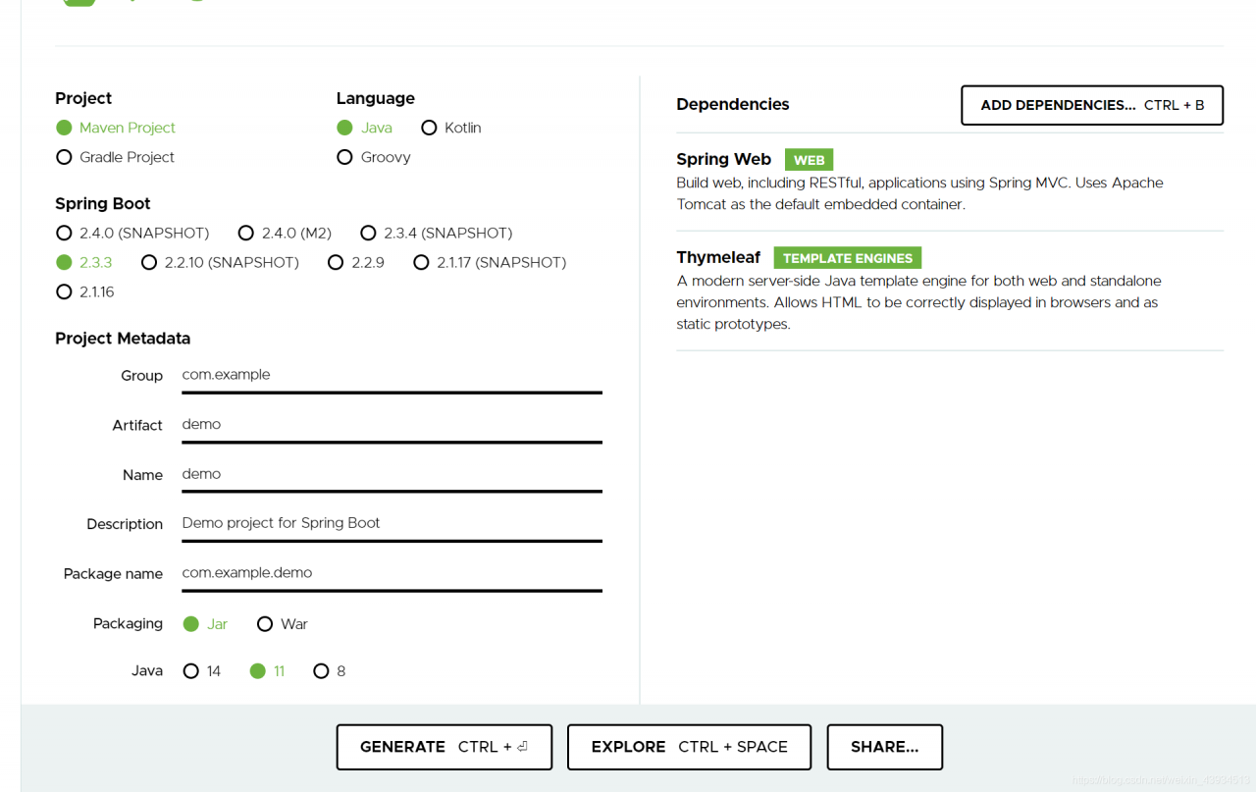Open the Add Dependencies dialog

pyautogui.click(x=1092, y=105)
